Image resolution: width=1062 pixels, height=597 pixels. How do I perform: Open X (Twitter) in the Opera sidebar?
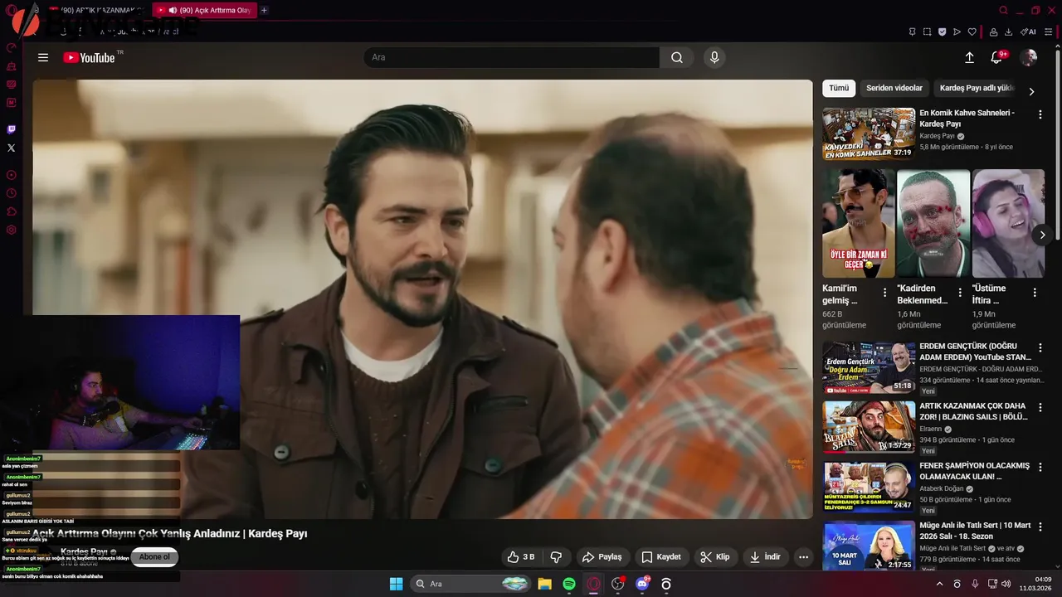[x=11, y=148]
